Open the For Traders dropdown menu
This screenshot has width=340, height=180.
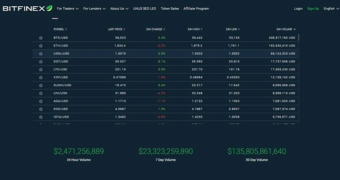(x=68, y=9)
